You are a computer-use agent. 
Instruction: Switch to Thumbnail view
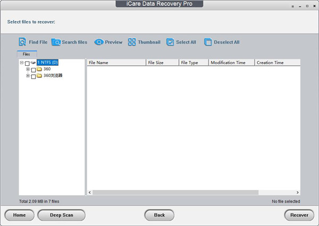pos(132,42)
